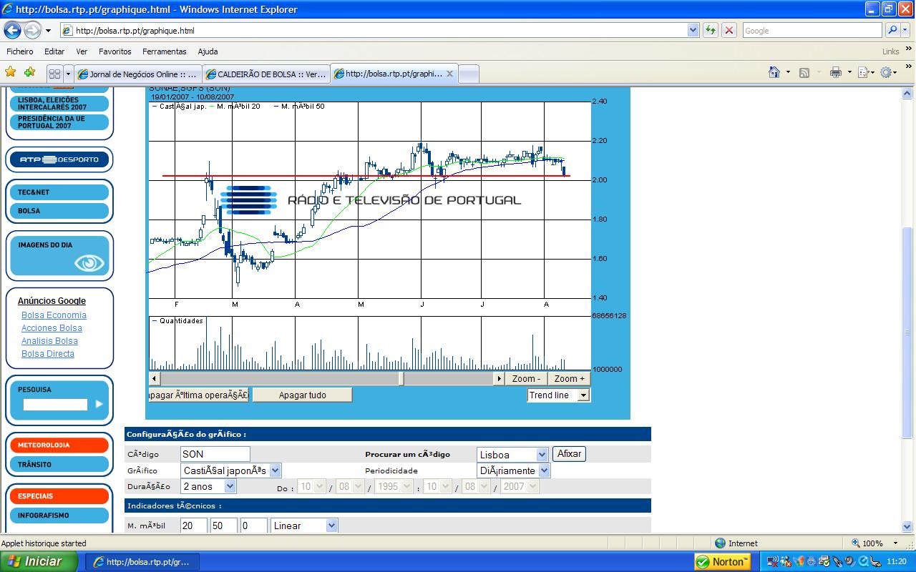This screenshot has height=572, width=916.
Task: Click the Pesquisa search arrow button
Action: tap(99, 404)
